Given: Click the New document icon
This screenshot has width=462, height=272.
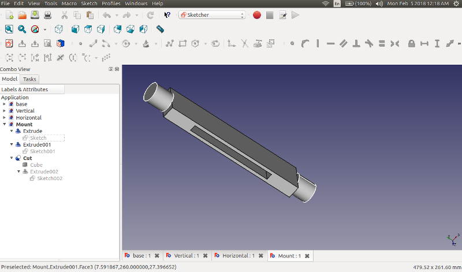Looking at the screenshot, I should (9, 15).
